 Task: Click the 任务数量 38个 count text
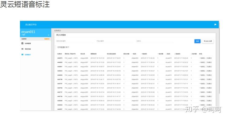pyautogui.click(x=63, y=47)
